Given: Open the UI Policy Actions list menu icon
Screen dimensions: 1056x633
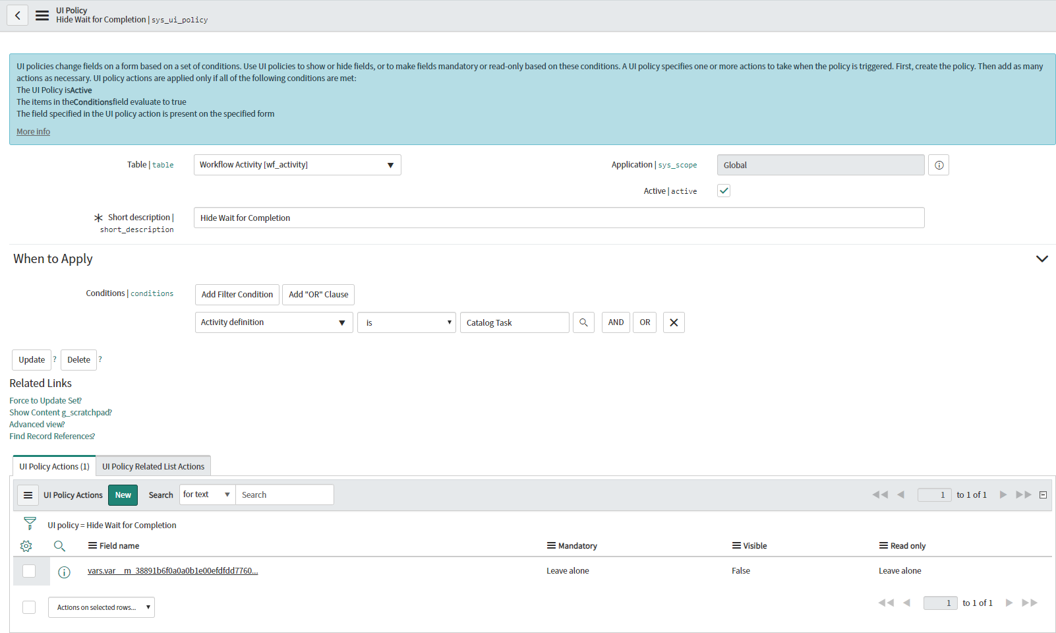Looking at the screenshot, I should point(28,495).
